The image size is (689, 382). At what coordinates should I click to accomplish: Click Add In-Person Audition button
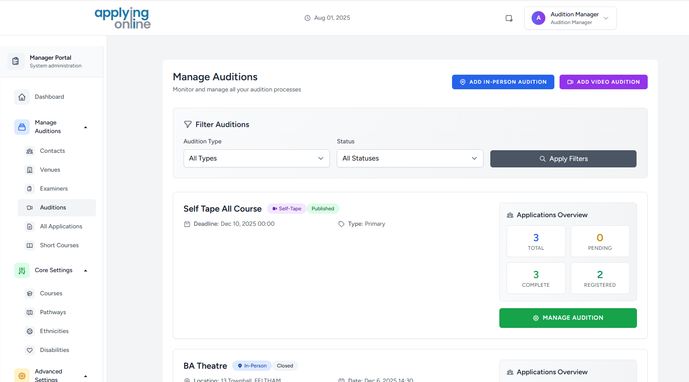503,82
